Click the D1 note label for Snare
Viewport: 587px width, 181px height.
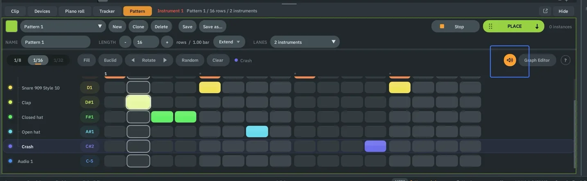(90, 87)
